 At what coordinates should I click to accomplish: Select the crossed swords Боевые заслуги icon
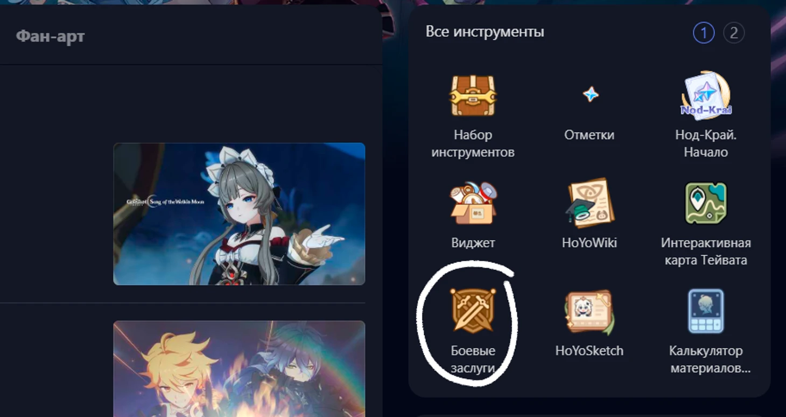coord(473,310)
